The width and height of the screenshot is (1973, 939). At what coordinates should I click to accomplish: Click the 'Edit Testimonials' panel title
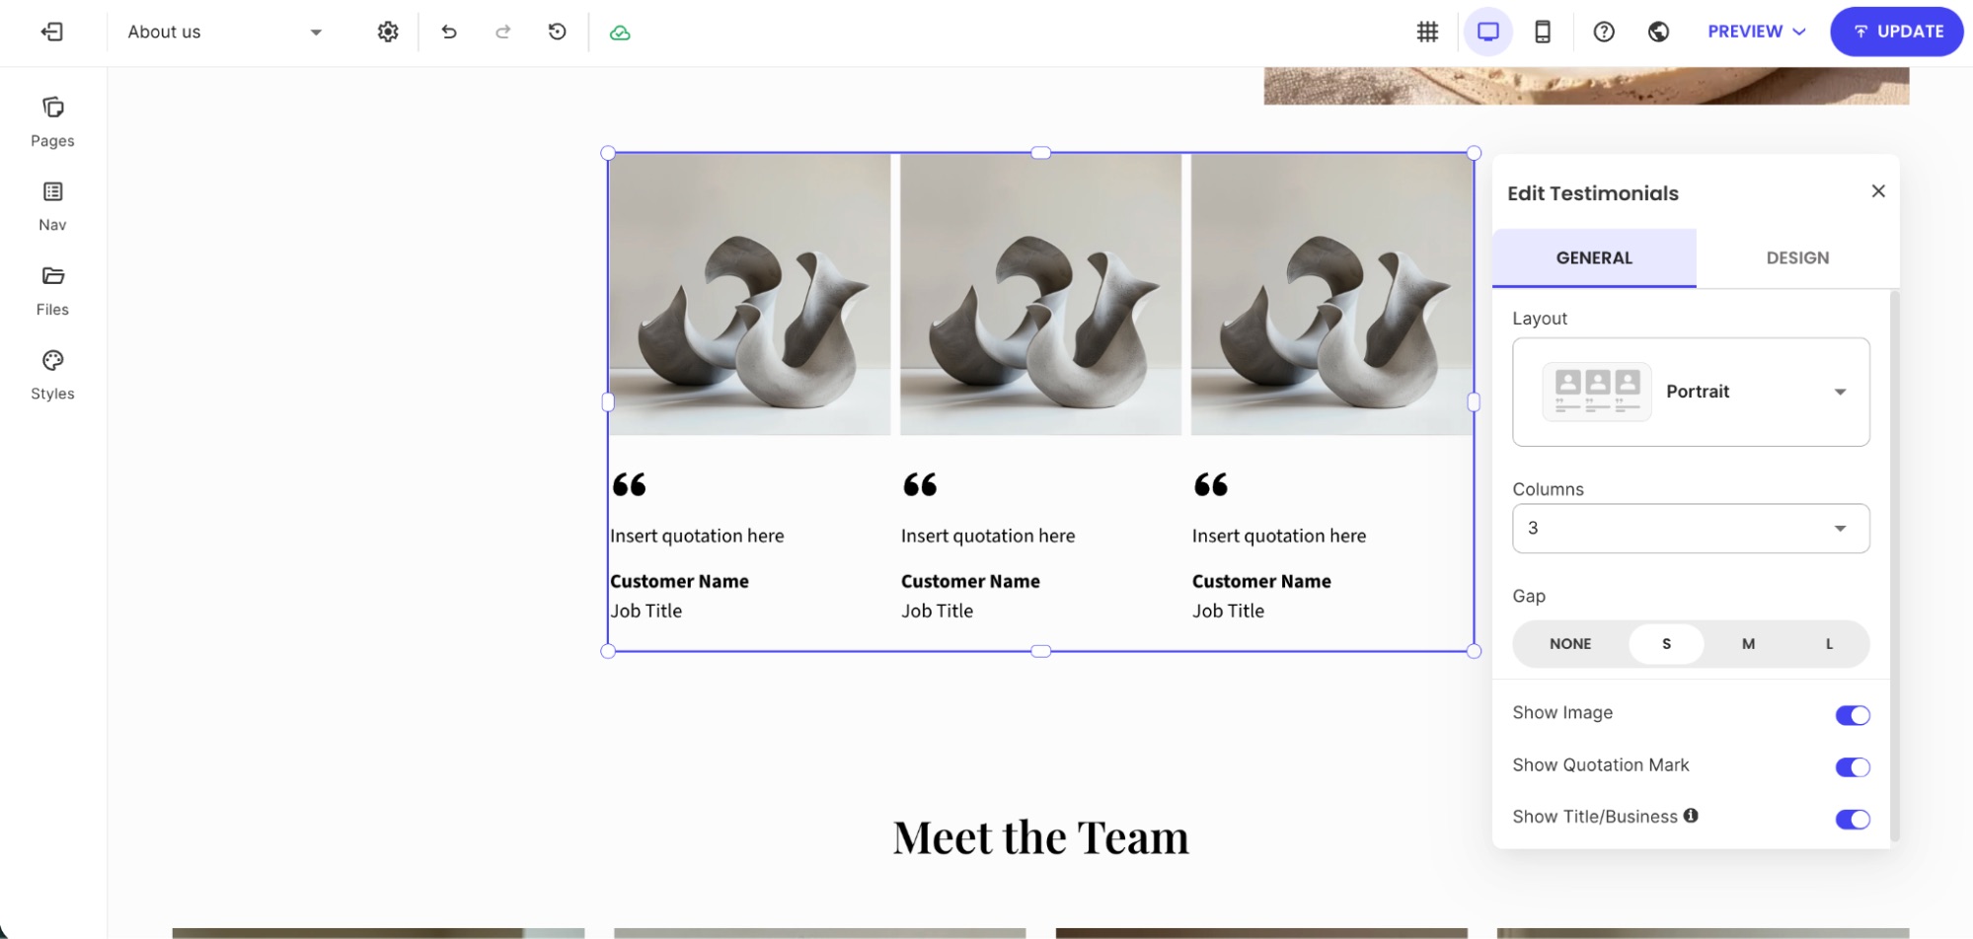[x=1593, y=193]
